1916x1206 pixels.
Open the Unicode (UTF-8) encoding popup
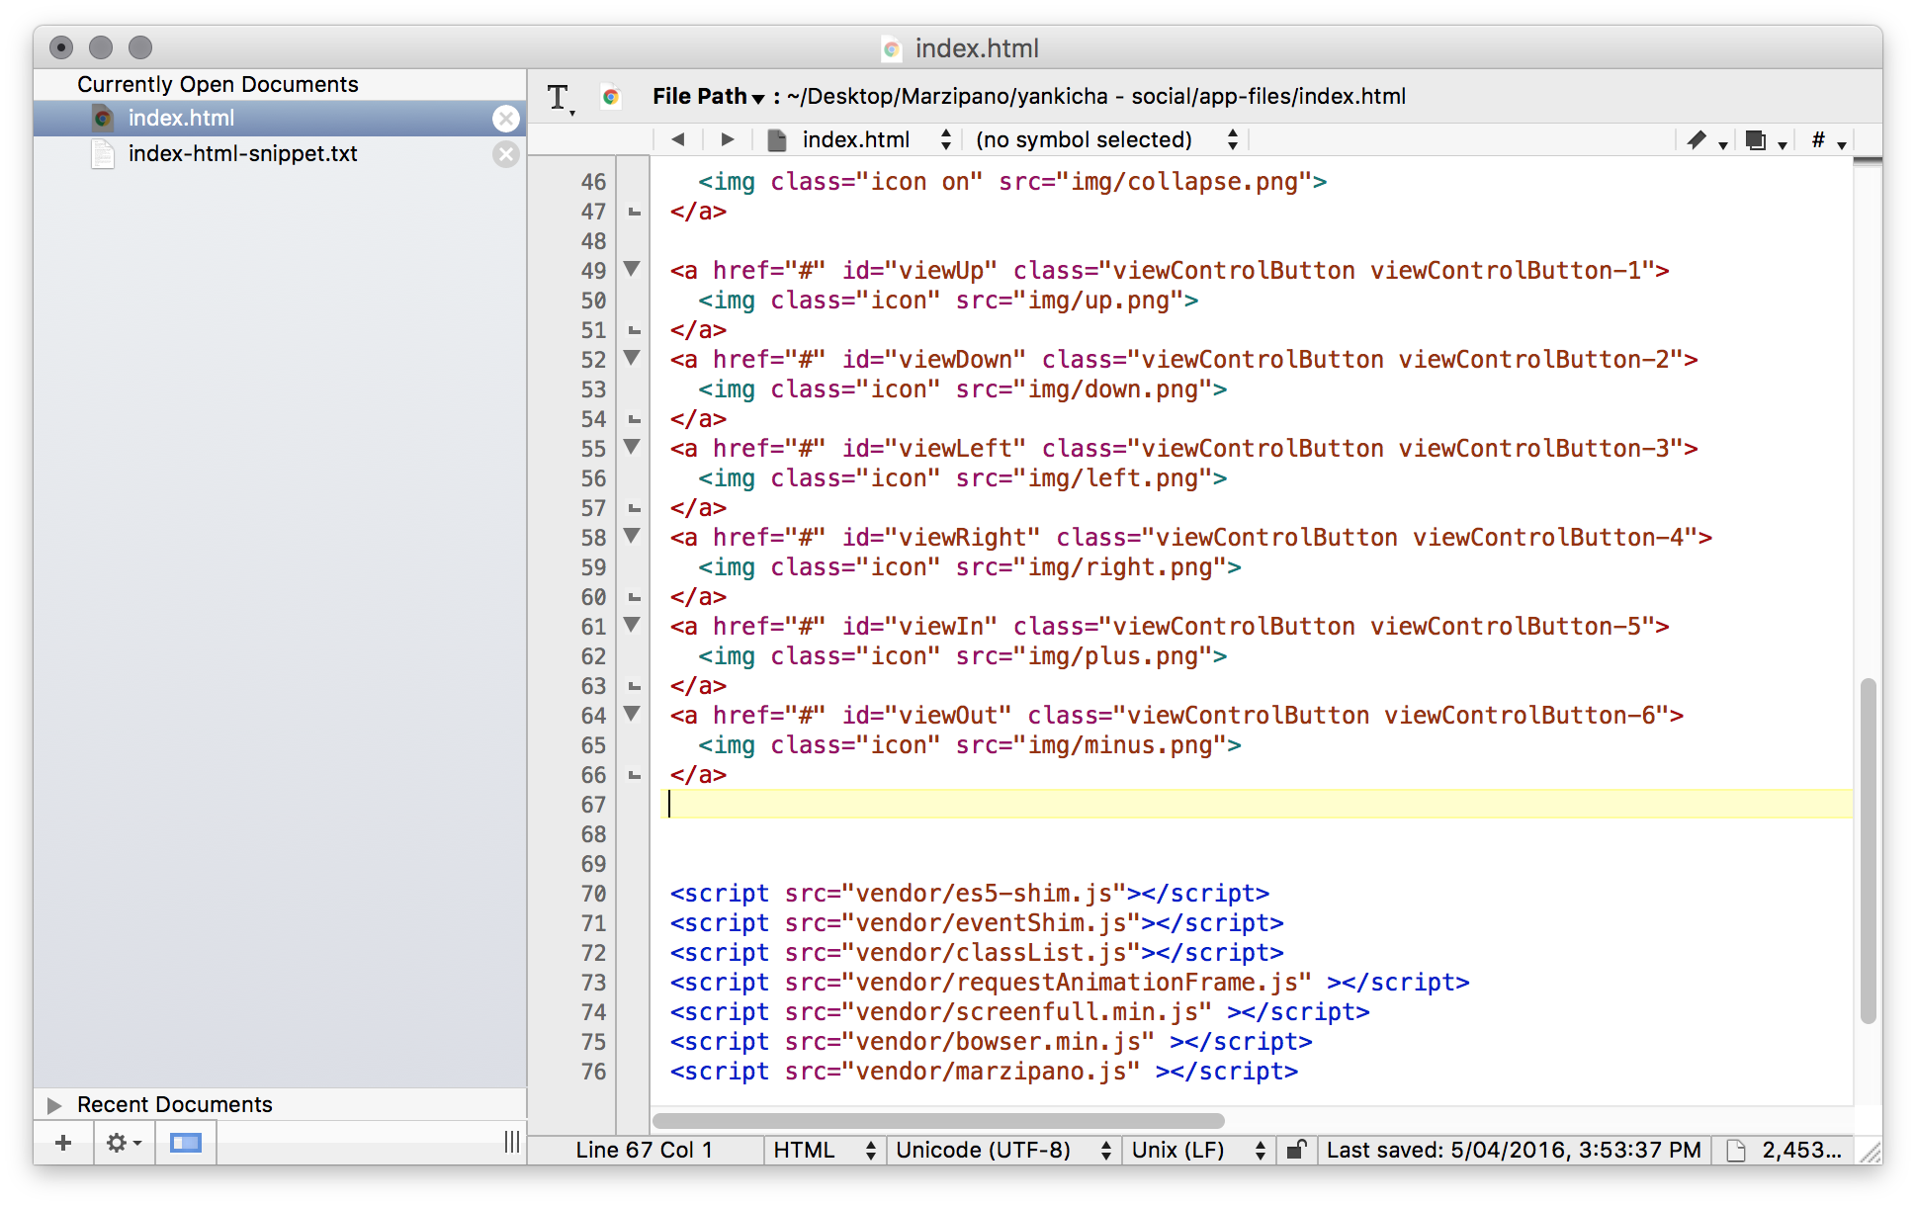pos(1002,1150)
